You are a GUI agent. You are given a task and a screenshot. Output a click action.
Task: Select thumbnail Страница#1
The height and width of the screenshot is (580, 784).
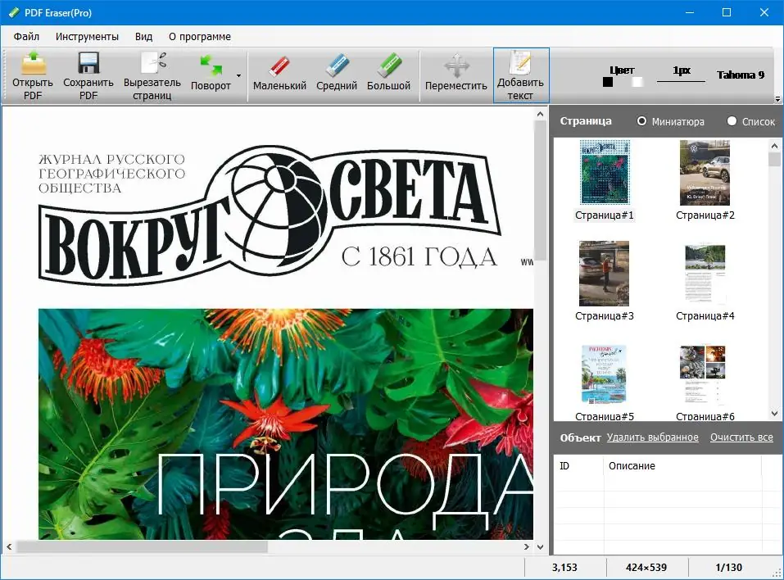point(605,180)
